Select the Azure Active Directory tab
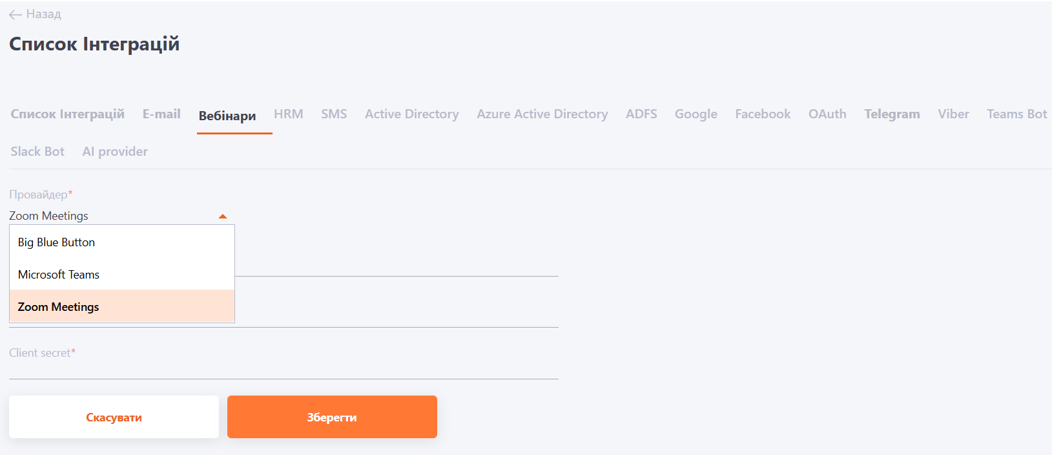Viewport: 1052px width, 455px height. [x=542, y=114]
